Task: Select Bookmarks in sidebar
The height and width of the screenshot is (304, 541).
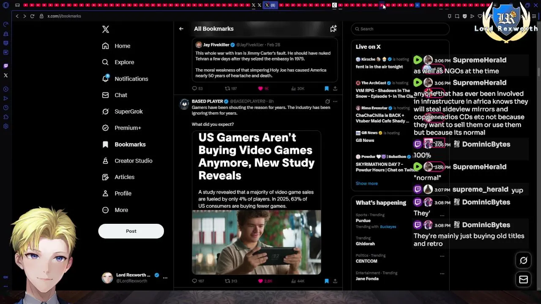Action: point(124,144)
